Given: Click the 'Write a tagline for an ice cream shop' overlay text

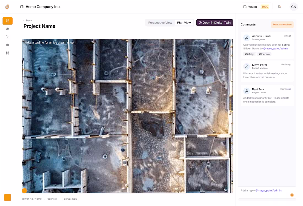Looking at the screenshot, I should [49, 43].
